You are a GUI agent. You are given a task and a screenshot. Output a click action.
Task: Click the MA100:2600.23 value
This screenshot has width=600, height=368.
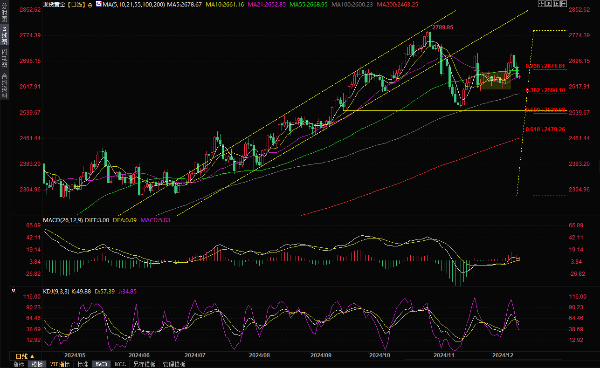coord(353,4)
